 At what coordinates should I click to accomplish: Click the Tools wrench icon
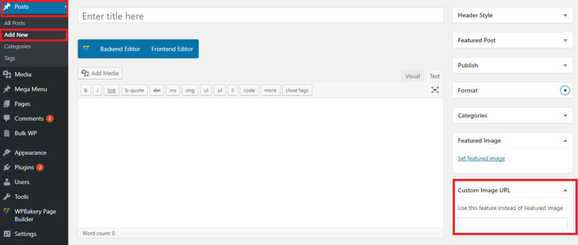pyautogui.click(x=7, y=197)
